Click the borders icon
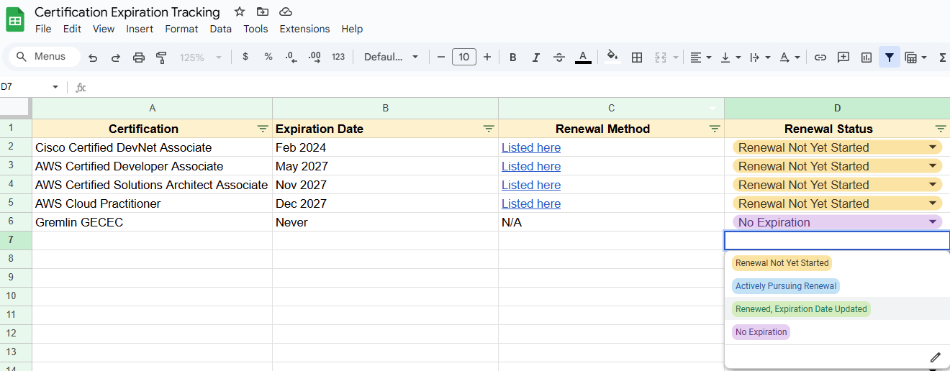Image resolution: width=950 pixels, height=371 pixels. coord(637,58)
